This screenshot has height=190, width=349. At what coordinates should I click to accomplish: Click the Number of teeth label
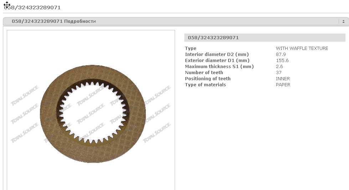(204, 73)
